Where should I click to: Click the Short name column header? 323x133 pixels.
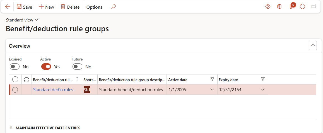tap(90, 79)
